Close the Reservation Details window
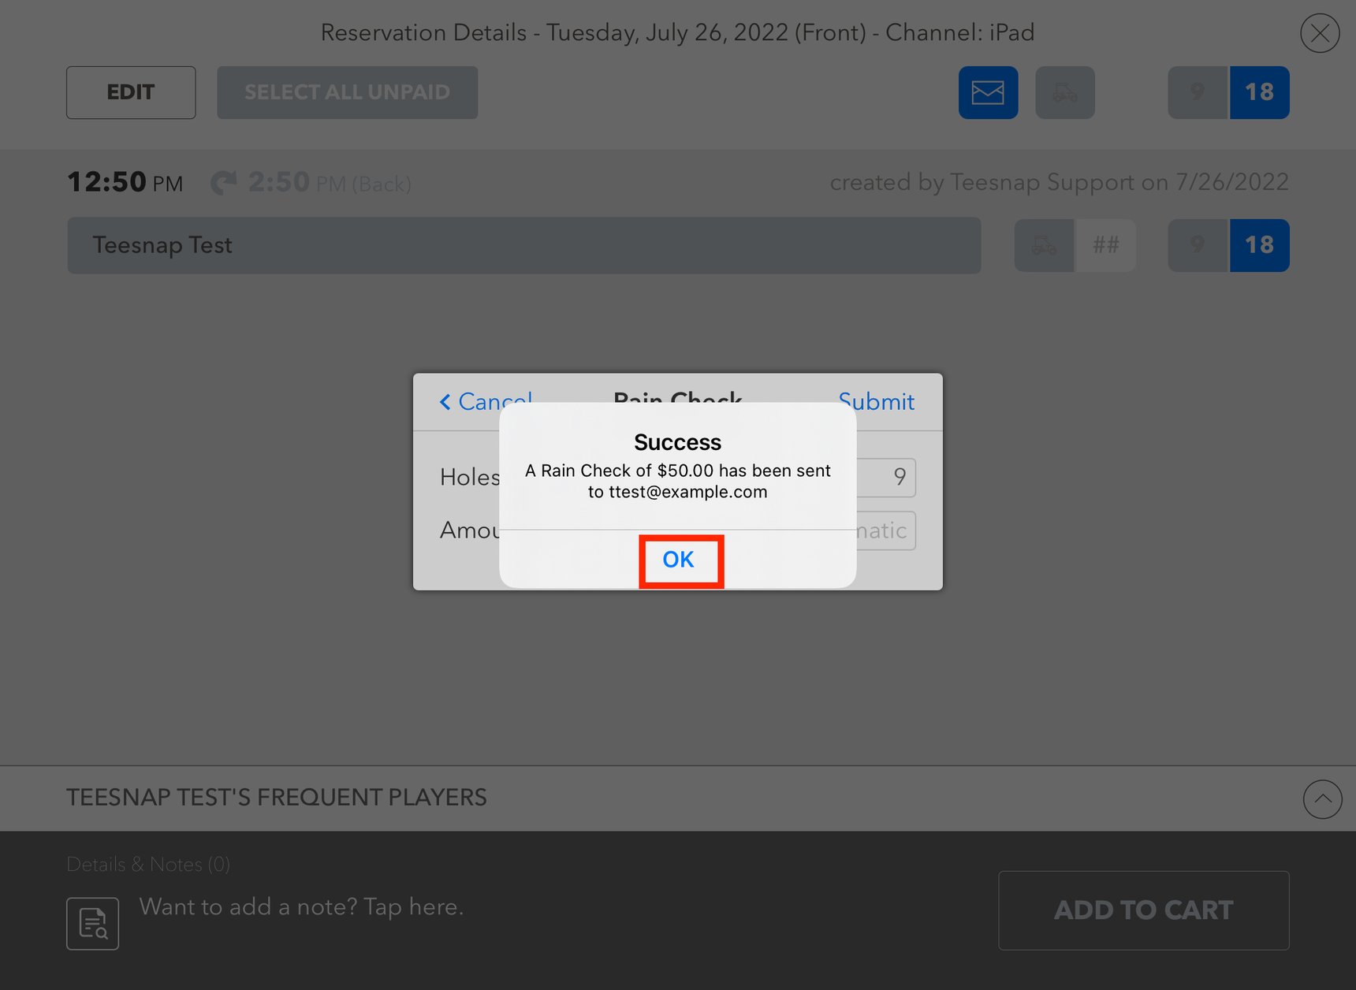 pyautogui.click(x=1320, y=33)
